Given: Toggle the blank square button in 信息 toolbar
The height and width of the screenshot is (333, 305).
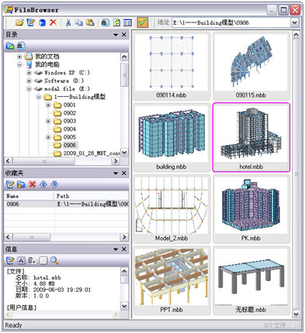Looking at the screenshot, I should point(43,260).
